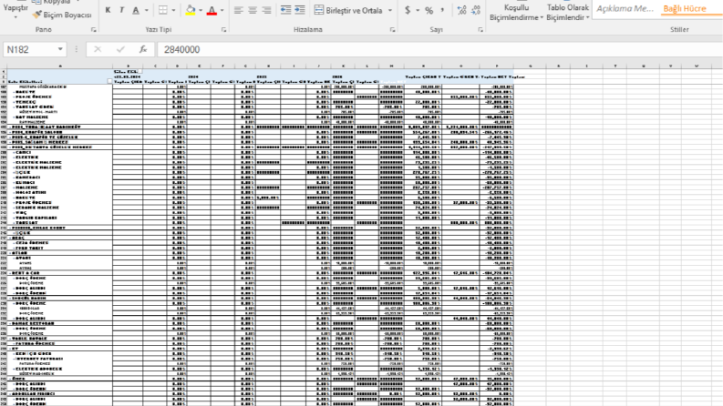Open borders options dropdown arrow

[174, 10]
